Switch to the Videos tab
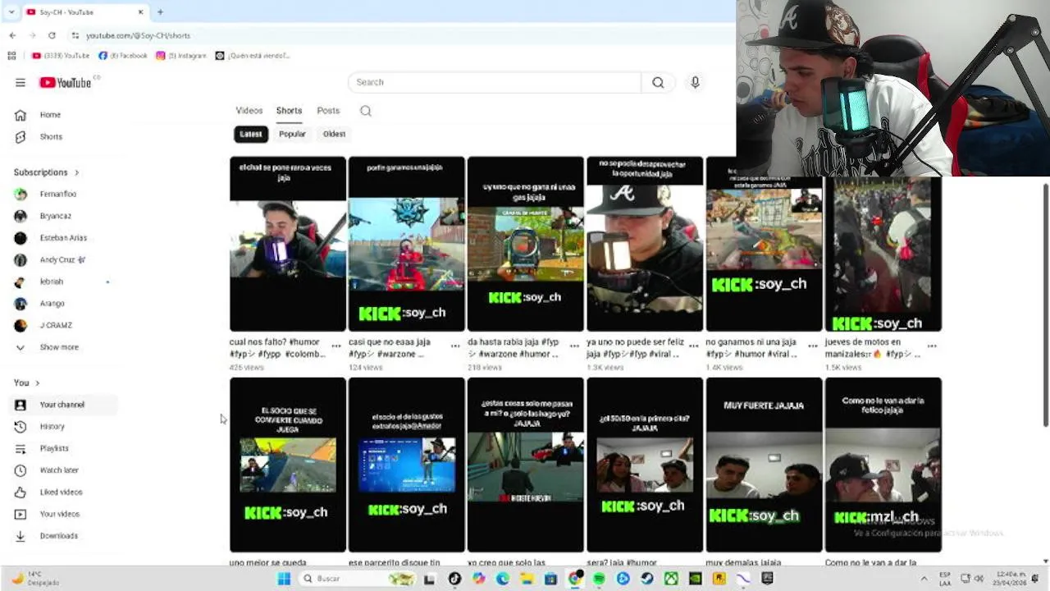This screenshot has width=1050, height=591. pos(249,111)
